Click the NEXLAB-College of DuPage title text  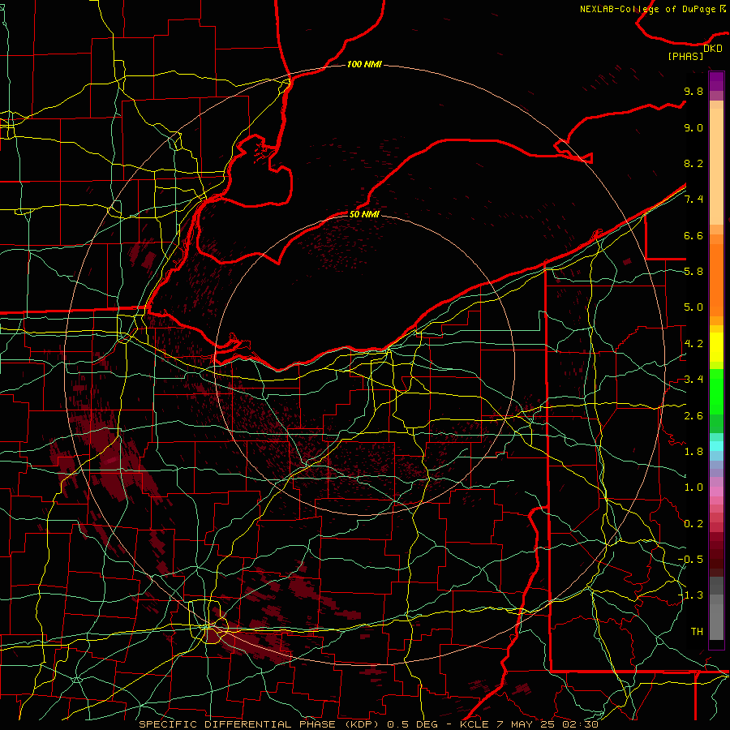coord(653,9)
